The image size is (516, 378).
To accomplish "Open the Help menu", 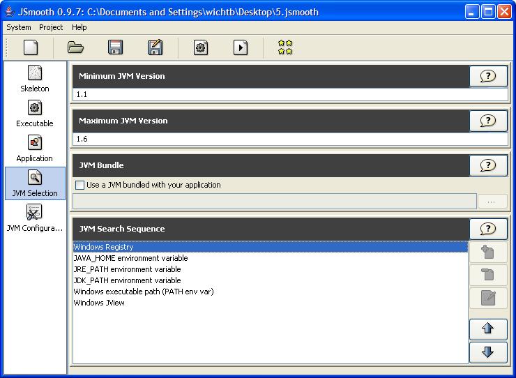I will click(79, 27).
